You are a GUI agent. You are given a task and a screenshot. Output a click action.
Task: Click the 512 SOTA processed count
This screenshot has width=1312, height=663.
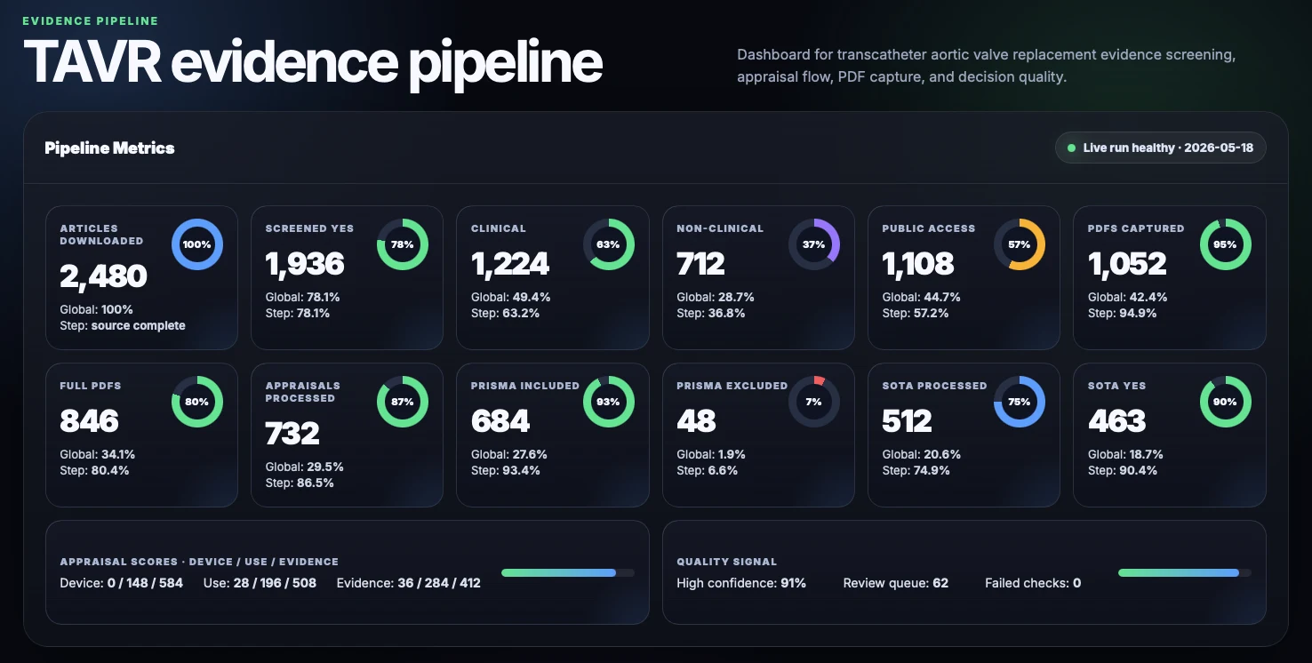coord(907,421)
